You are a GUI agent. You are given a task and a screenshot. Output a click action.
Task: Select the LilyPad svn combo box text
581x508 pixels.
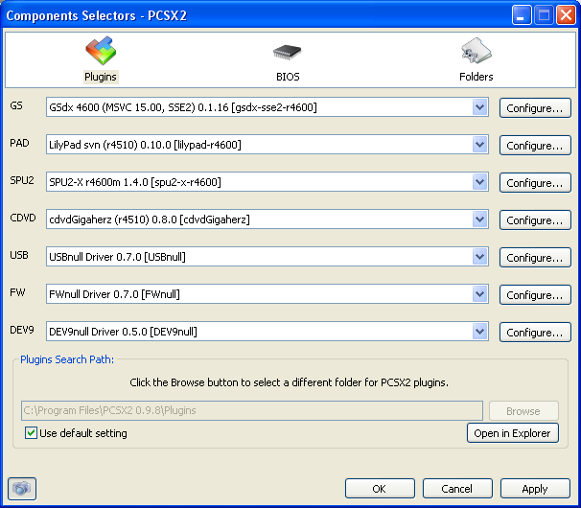pos(145,145)
